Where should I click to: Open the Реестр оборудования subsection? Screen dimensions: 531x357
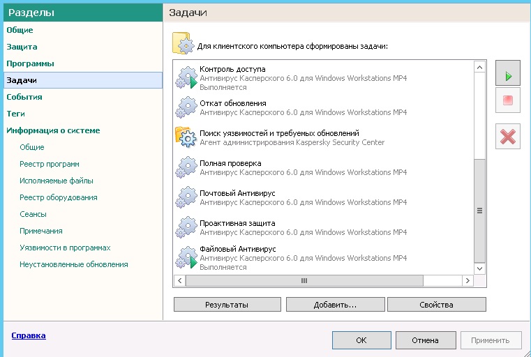pos(58,197)
